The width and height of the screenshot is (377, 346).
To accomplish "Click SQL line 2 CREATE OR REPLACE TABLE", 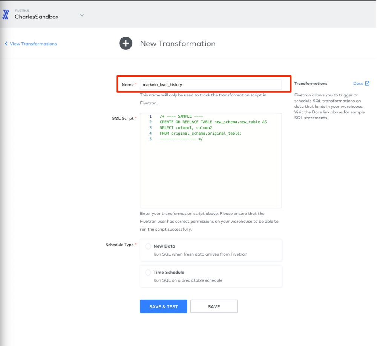I will tap(213, 122).
